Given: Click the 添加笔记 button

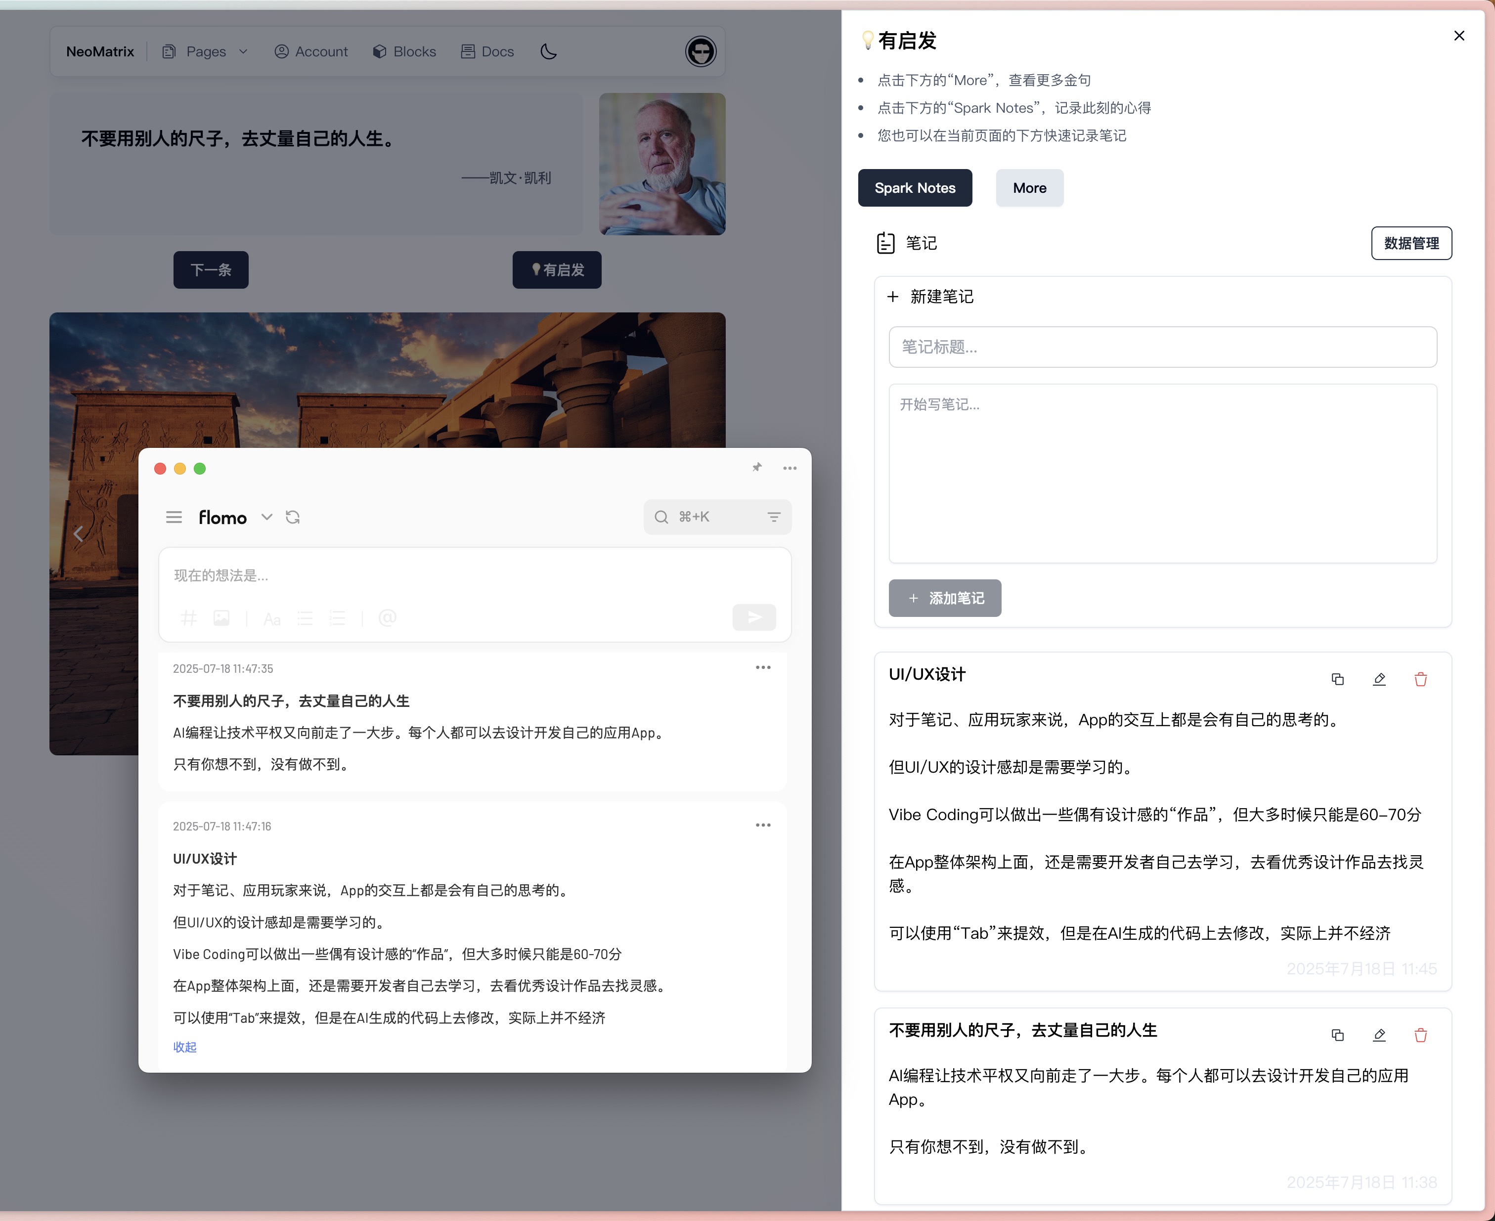Looking at the screenshot, I should coord(945,599).
